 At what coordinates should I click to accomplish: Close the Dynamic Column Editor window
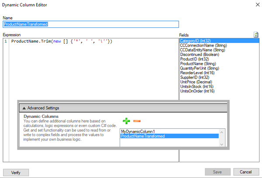[255, 4]
